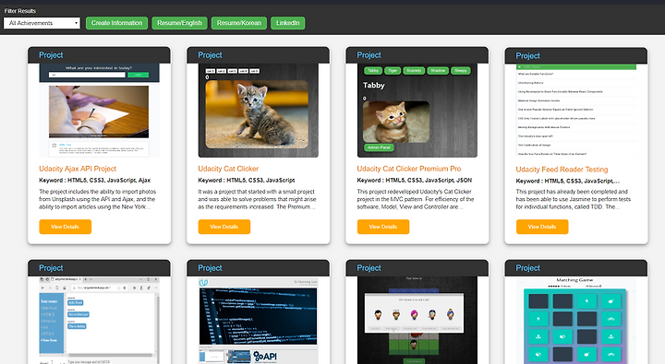View details of Udacity Cat Clicker
The width and height of the screenshot is (665, 364).
pyautogui.click(x=224, y=227)
